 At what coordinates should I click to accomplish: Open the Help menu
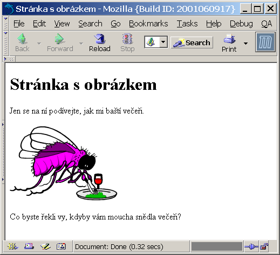(214, 24)
